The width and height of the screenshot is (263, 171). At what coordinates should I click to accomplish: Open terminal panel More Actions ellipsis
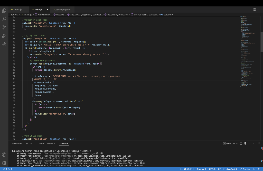point(250,143)
